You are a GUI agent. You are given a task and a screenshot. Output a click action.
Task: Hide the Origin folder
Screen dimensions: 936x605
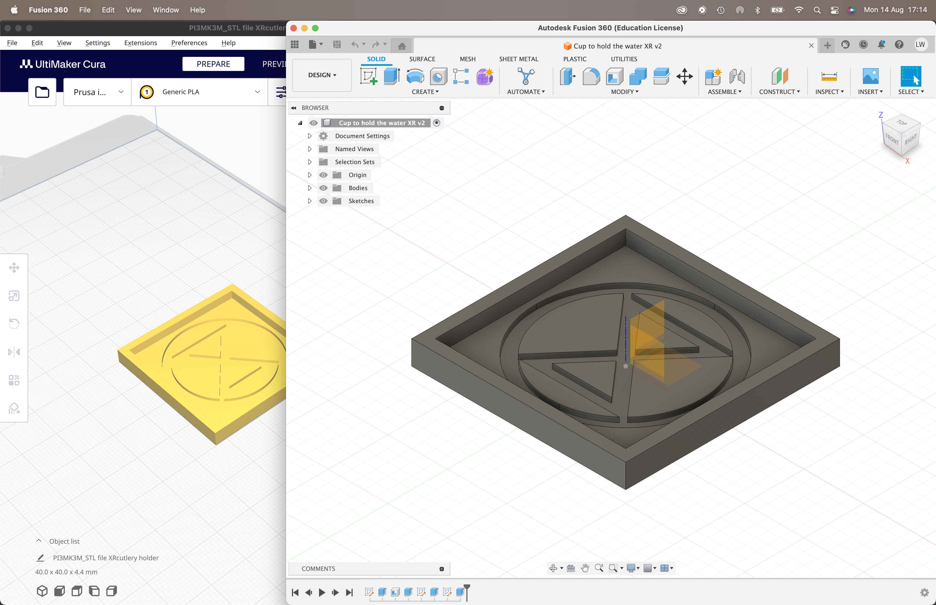pyautogui.click(x=323, y=175)
